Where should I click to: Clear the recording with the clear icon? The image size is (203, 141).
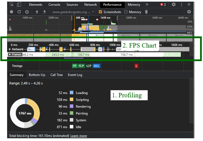[27, 12]
